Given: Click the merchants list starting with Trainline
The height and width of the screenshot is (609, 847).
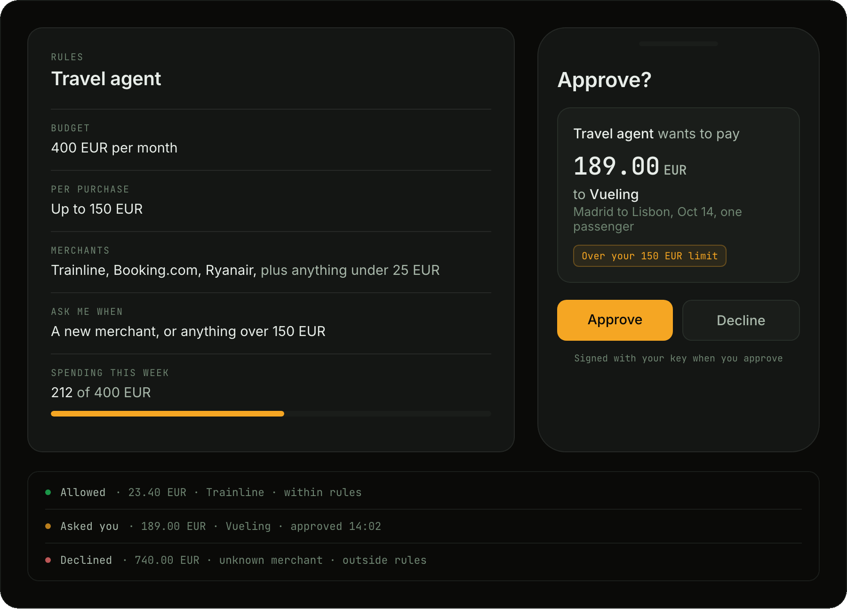Looking at the screenshot, I should point(245,270).
